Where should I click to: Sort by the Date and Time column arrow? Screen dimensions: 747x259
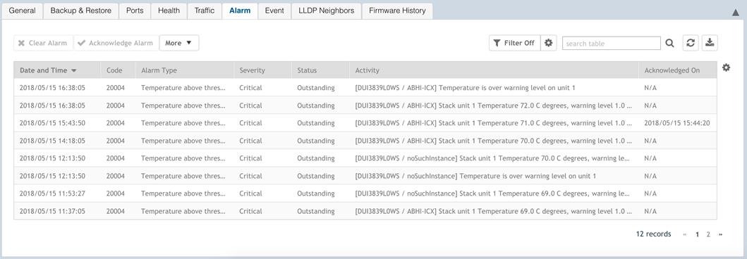74,70
